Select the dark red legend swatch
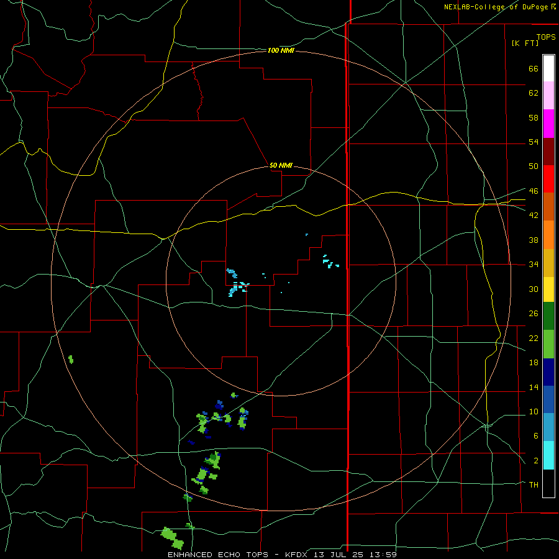559x559 pixels. click(x=548, y=152)
